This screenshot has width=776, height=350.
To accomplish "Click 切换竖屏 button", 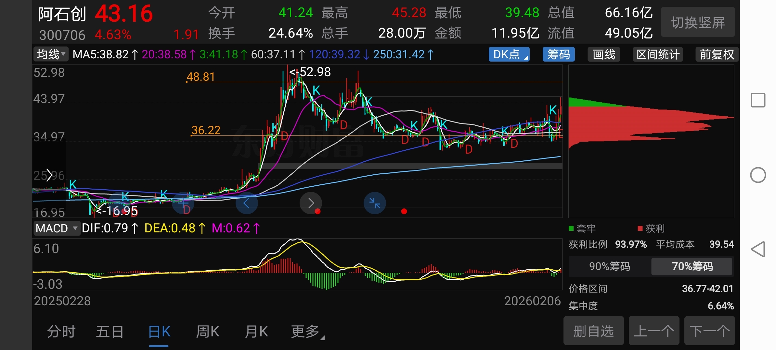I will [x=698, y=22].
